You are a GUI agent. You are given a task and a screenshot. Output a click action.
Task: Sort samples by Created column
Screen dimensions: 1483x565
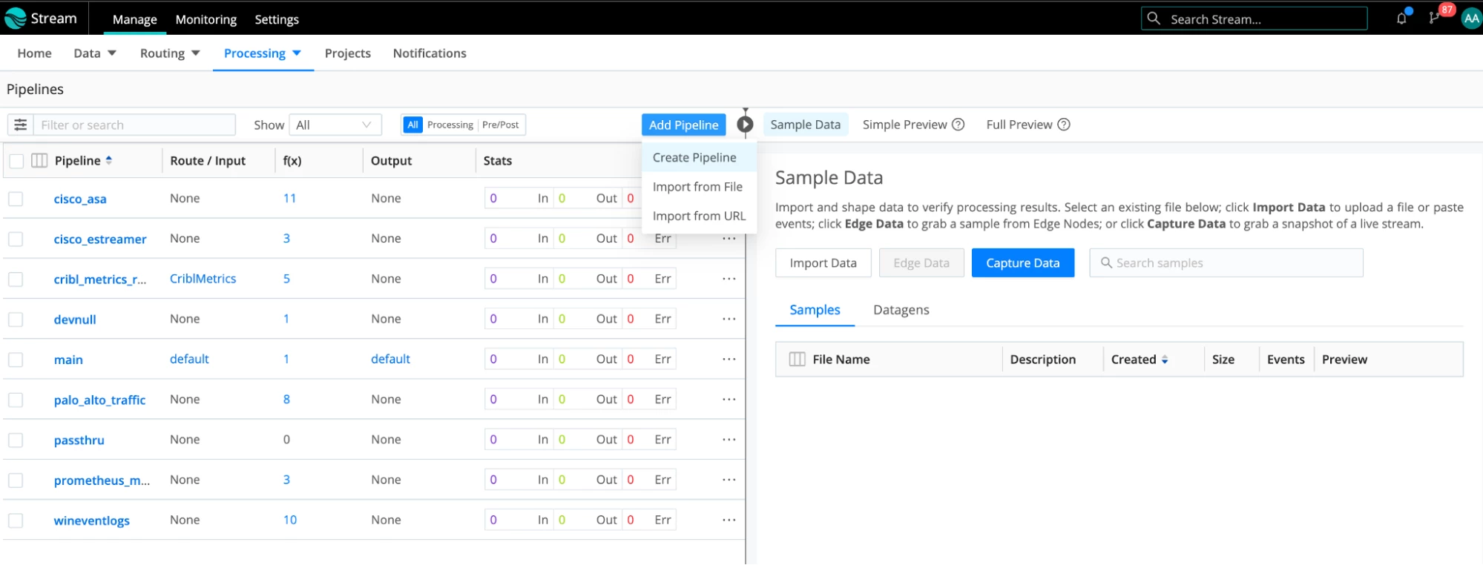[x=1165, y=360]
